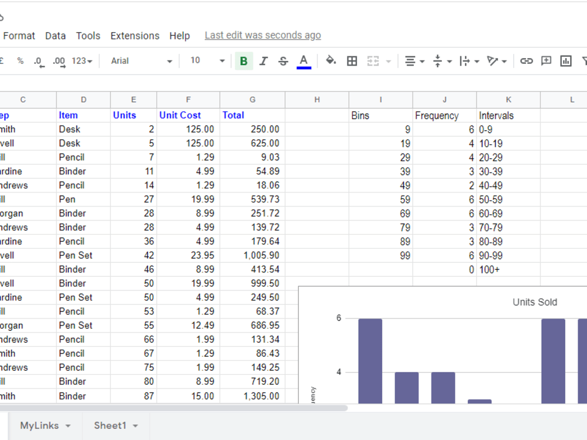Select the '50-59' interval cell
The width and height of the screenshot is (587, 440).
pos(508,200)
